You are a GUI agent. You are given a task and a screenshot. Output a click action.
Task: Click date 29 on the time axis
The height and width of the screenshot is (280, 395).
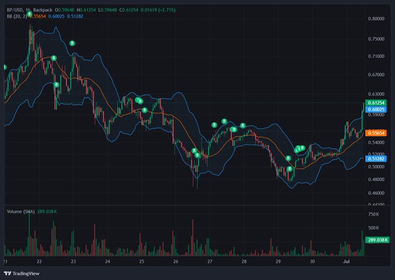tap(278, 261)
